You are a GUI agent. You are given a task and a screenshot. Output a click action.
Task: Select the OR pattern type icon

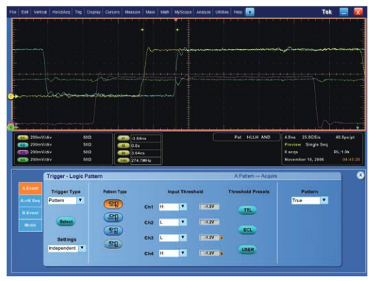(113, 231)
